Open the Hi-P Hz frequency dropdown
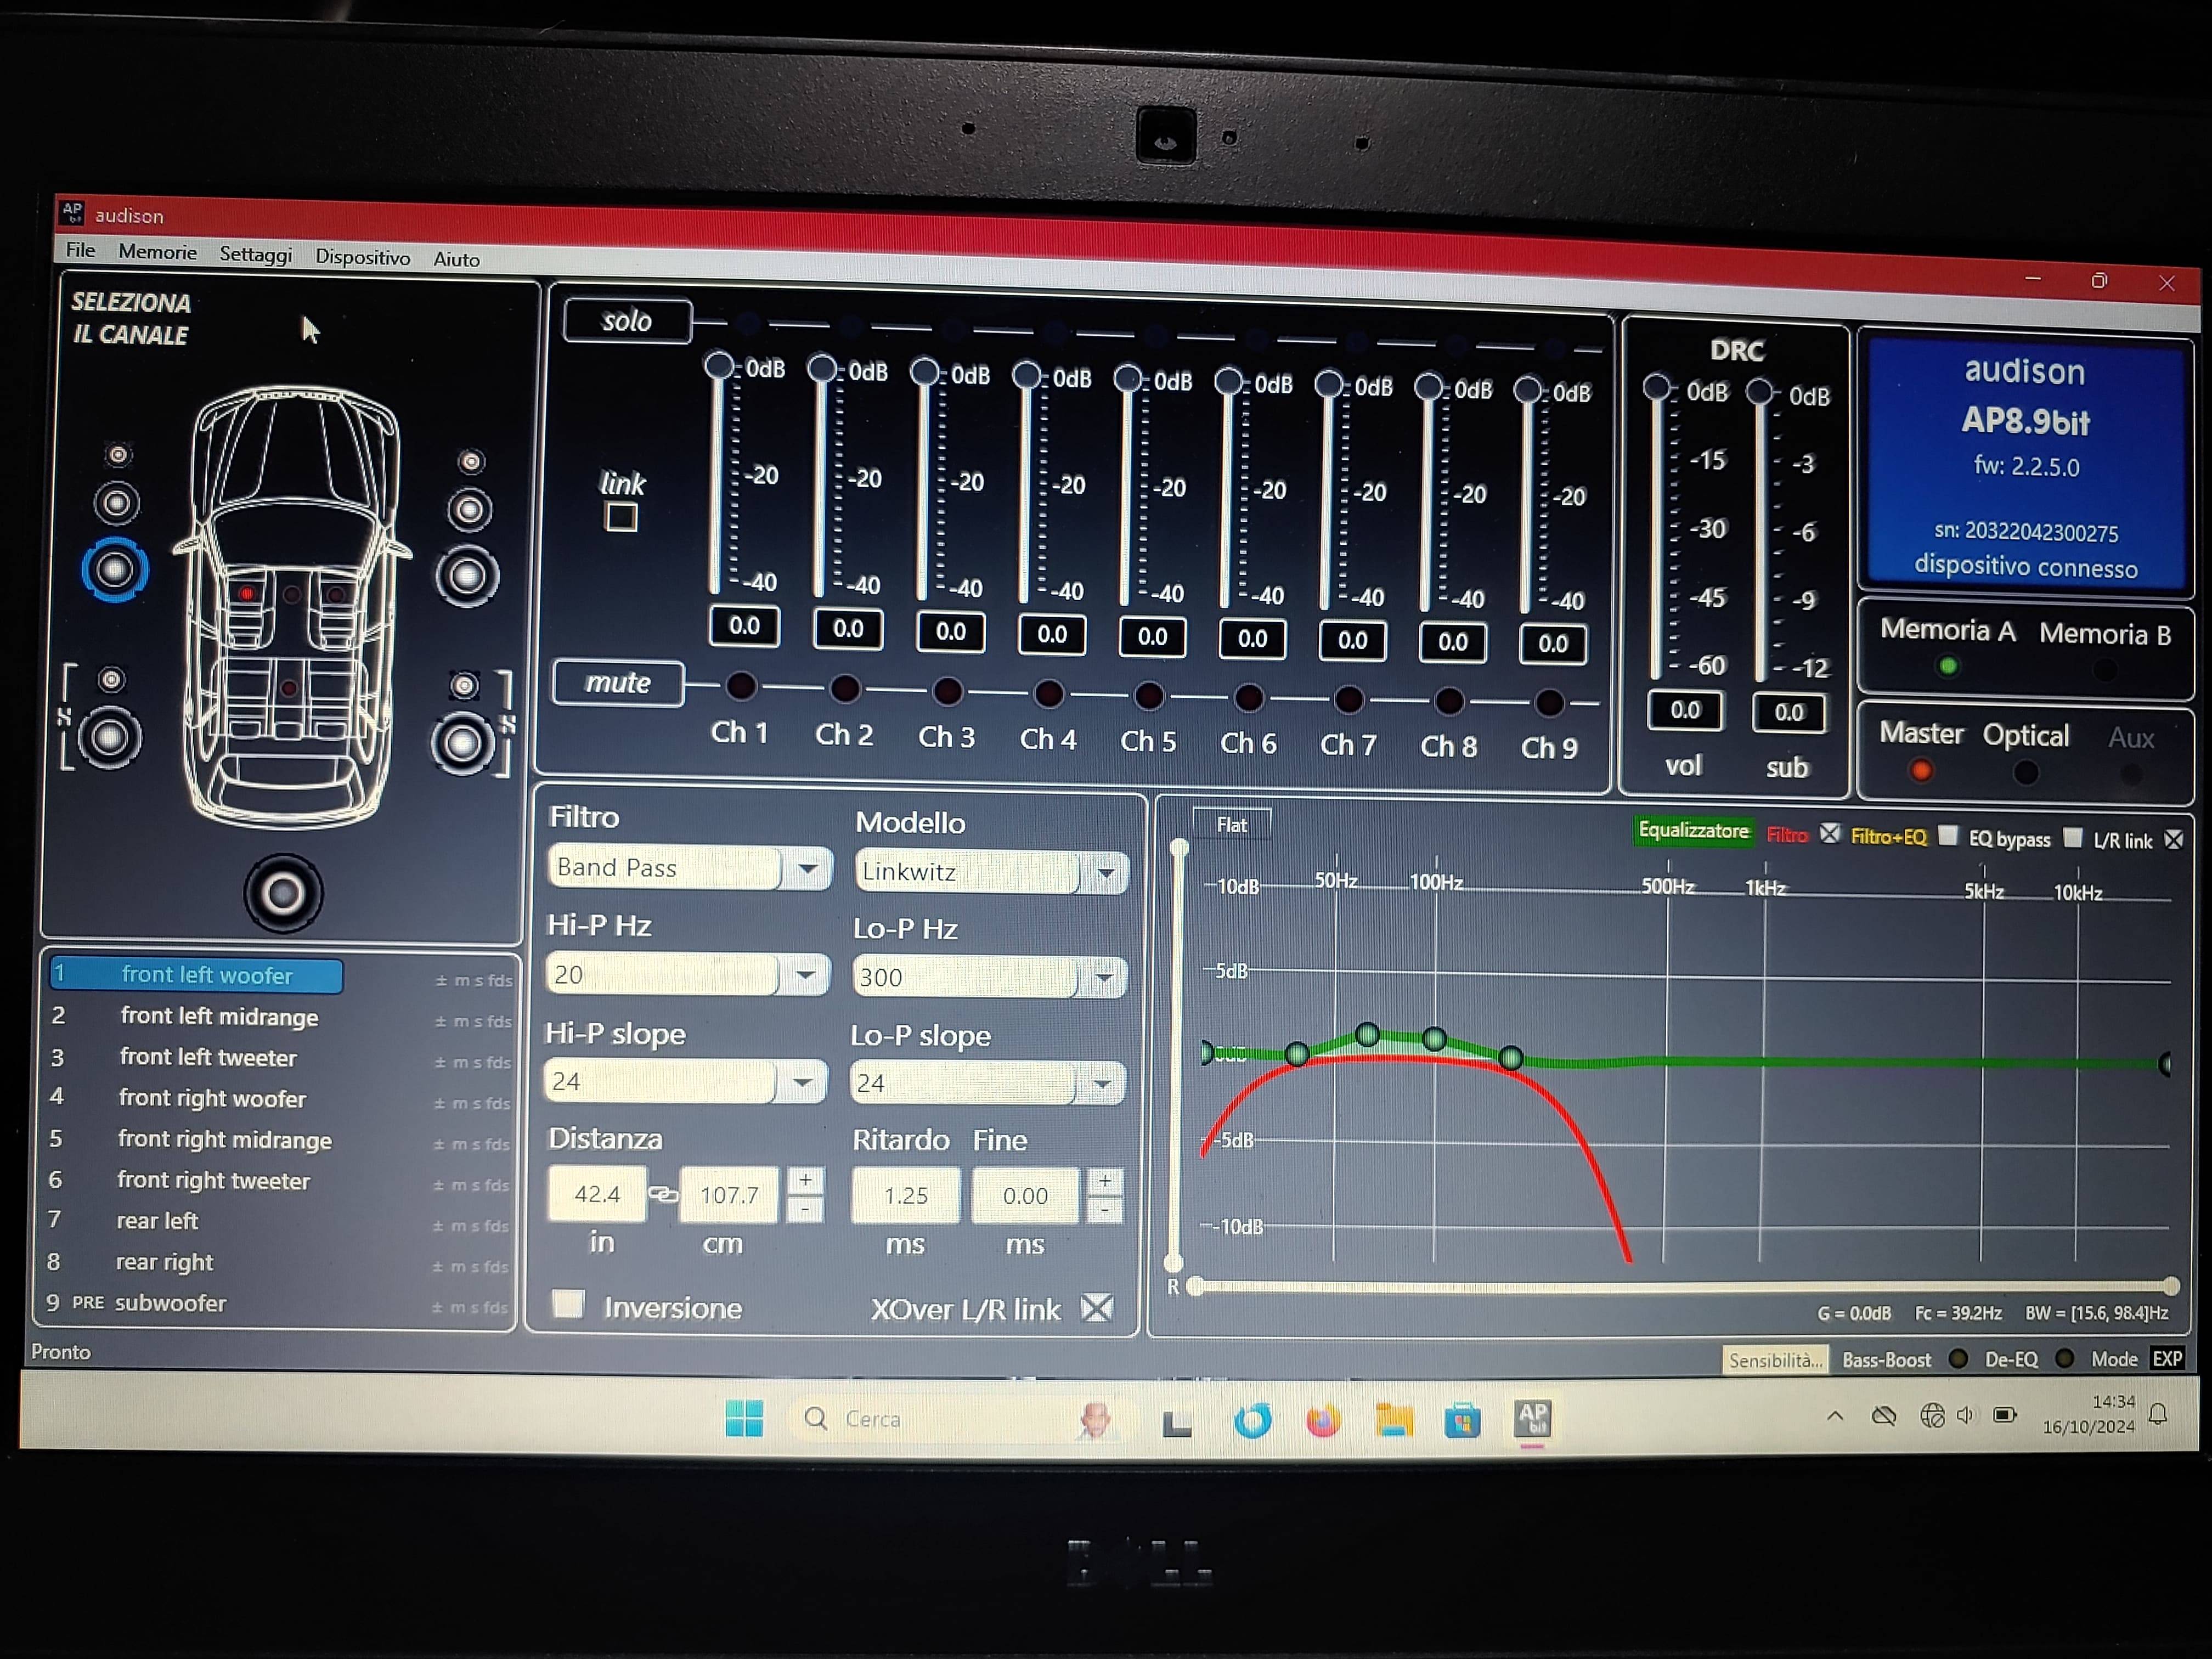The image size is (2212, 1659). click(x=805, y=974)
